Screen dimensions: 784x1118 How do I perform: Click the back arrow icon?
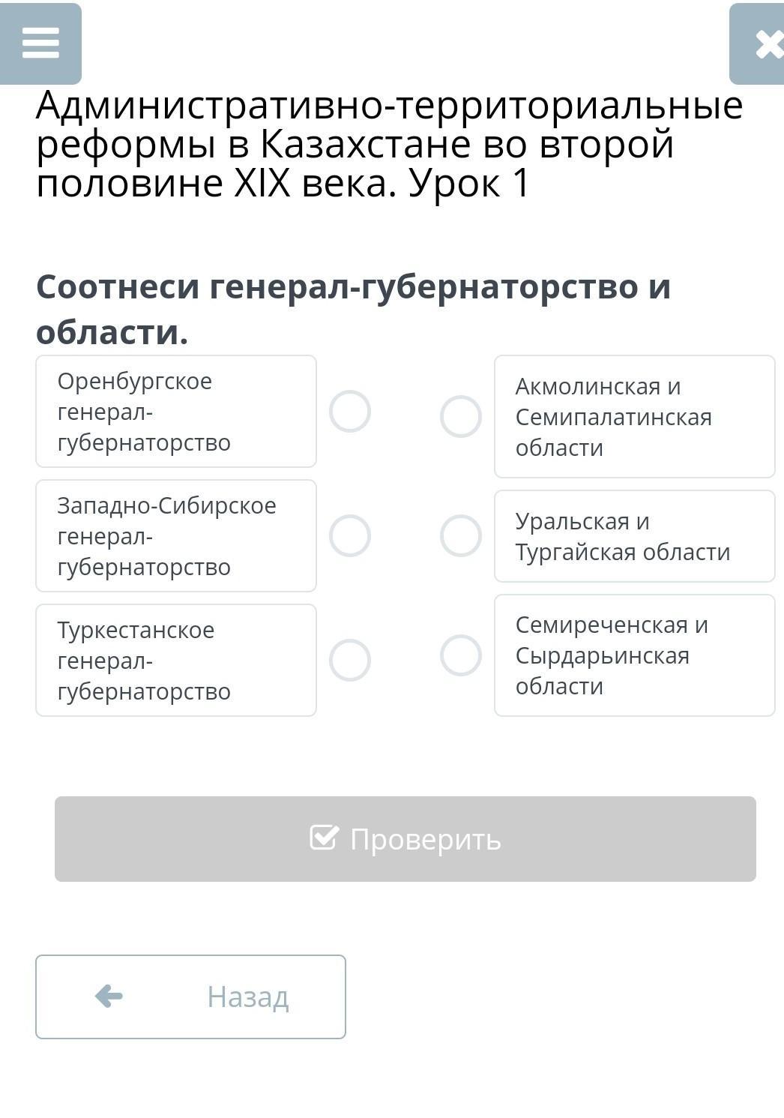pyautogui.click(x=109, y=997)
